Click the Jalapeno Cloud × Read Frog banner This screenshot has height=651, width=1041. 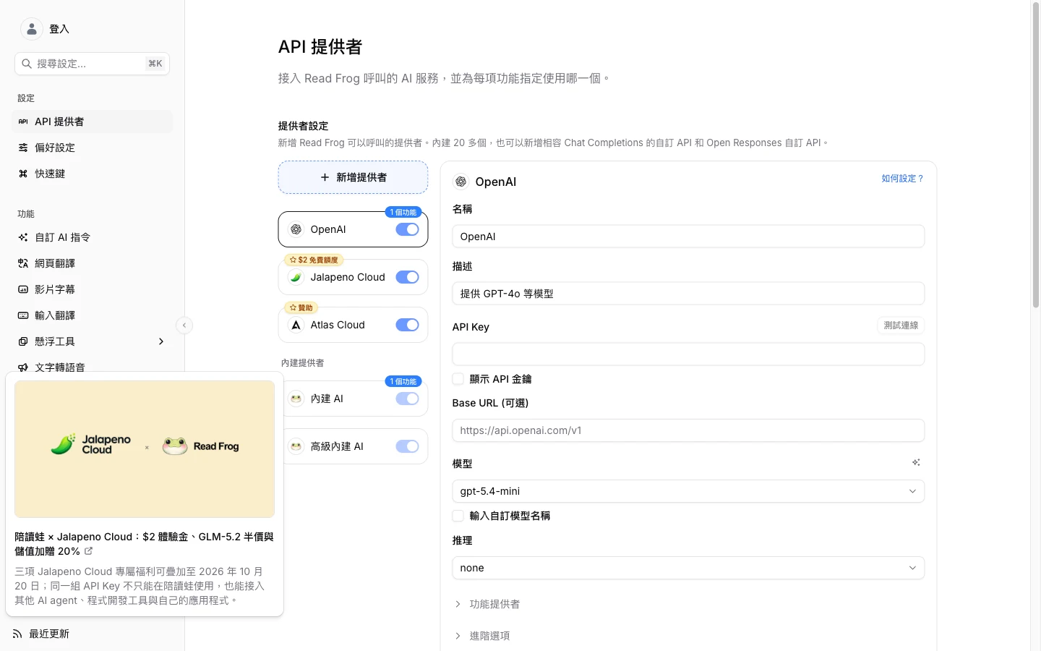[145, 449]
